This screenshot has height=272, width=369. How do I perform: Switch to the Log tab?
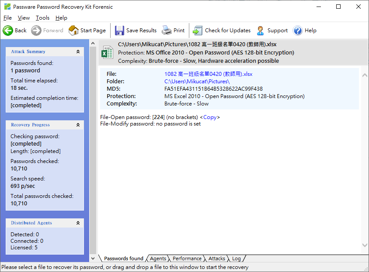[237, 258]
